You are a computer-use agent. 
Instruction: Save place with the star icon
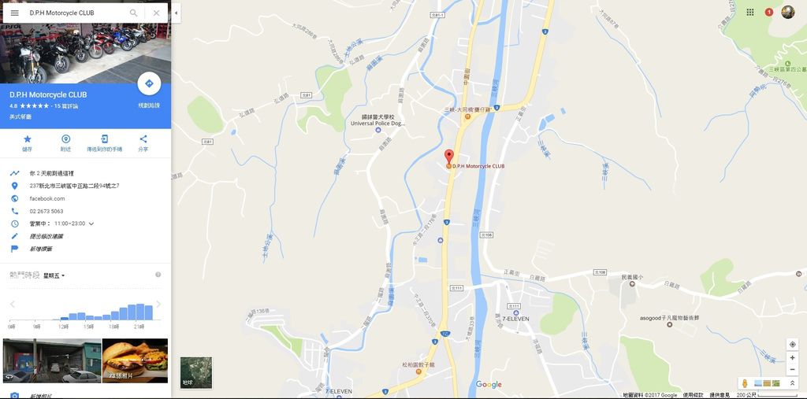pyautogui.click(x=28, y=139)
